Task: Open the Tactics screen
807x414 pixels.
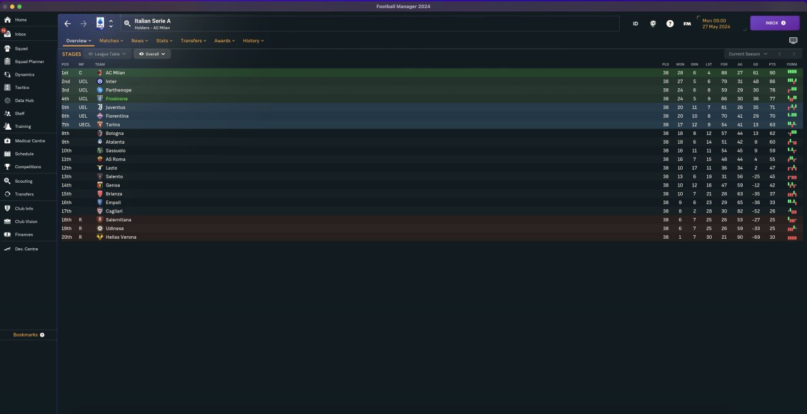Action: click(22, 88)
